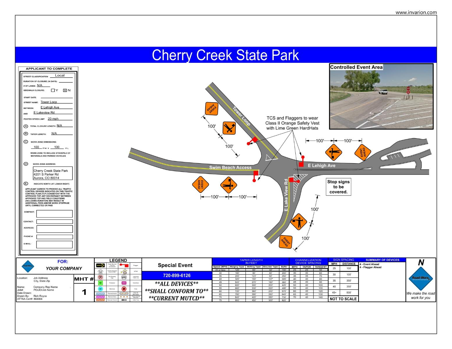
Task: Click the Traffic Flow arrow legend icon
Action: click(x=124, y=300)
